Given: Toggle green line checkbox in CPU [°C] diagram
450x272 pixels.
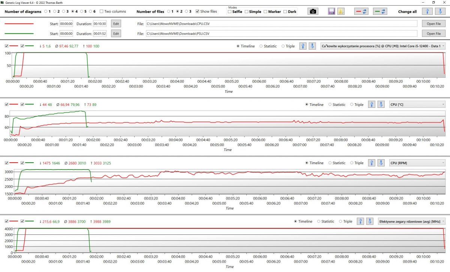Looking at the screenshot, I should (x=22, y=104).
